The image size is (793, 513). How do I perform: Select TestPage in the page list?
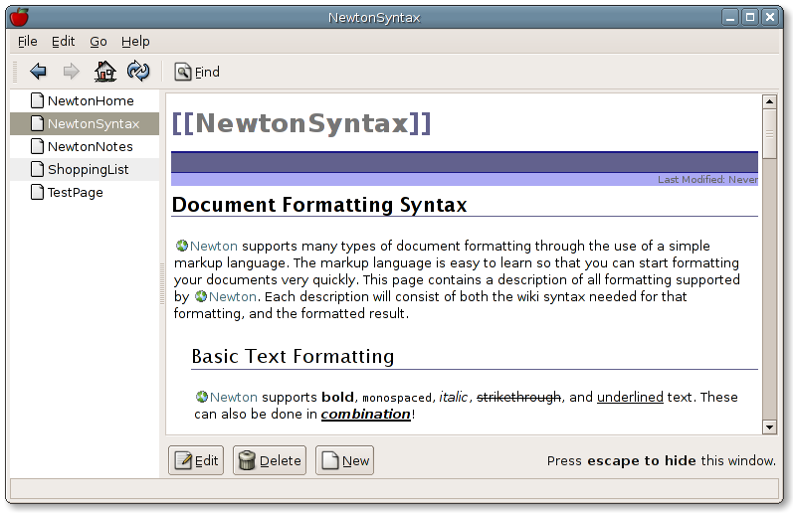(x=85, y=192)
